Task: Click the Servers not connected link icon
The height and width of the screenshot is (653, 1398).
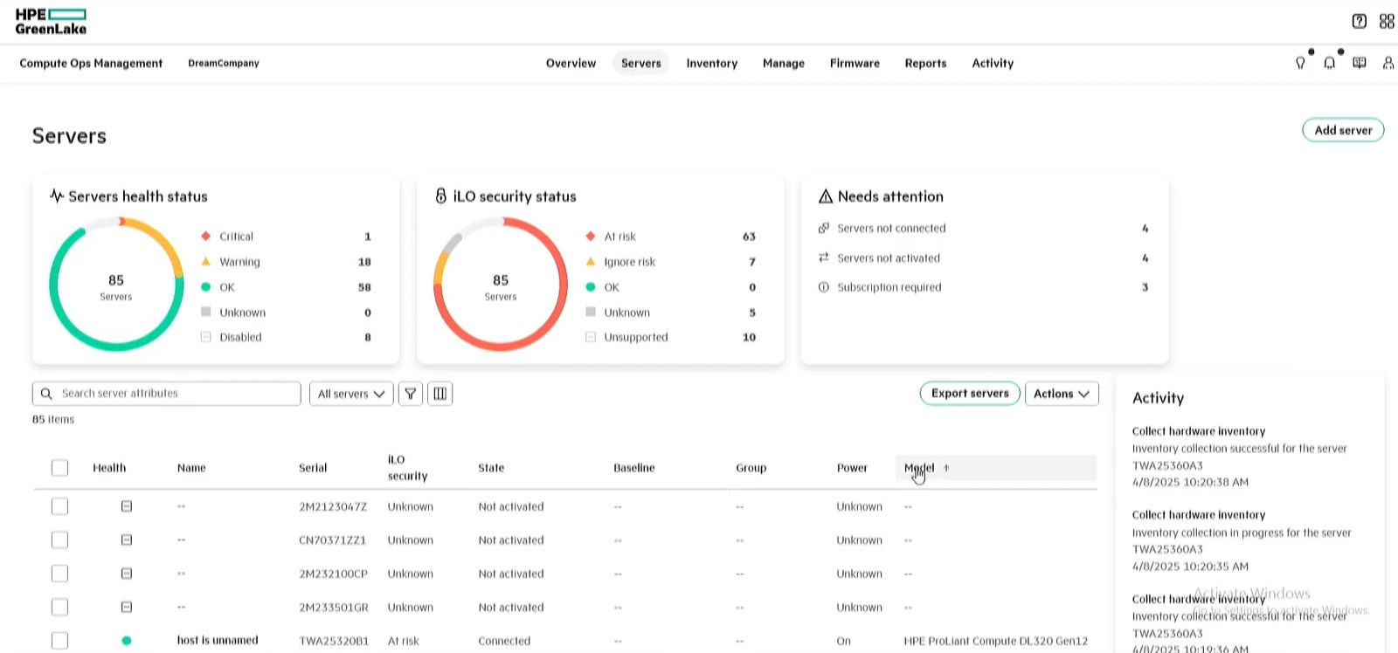Action: coord(823,228)
